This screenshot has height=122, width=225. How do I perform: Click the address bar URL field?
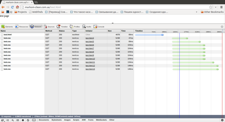[115, 7]
